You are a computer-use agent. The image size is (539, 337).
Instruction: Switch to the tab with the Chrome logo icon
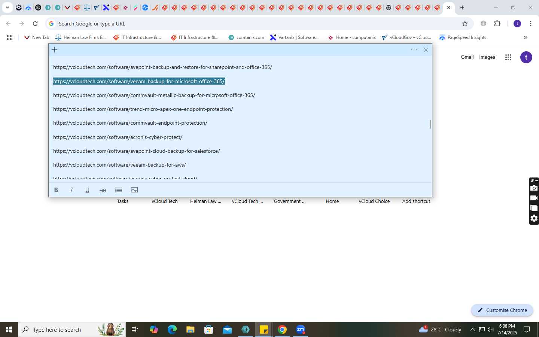(x=389, y=7)
